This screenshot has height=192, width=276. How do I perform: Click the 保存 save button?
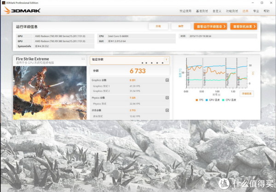pyautogui.click(x=181, y=26)
